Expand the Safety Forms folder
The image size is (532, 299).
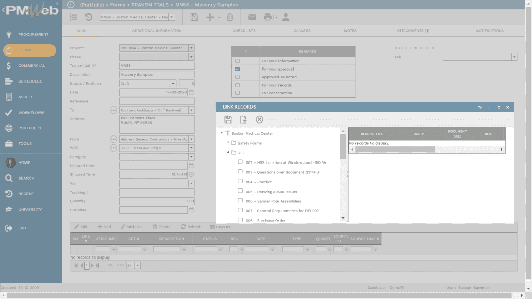(x=228, y=142)
